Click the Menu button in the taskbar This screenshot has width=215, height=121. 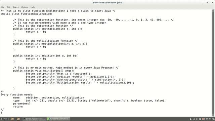pyautogui.click(x=5, y=119)
